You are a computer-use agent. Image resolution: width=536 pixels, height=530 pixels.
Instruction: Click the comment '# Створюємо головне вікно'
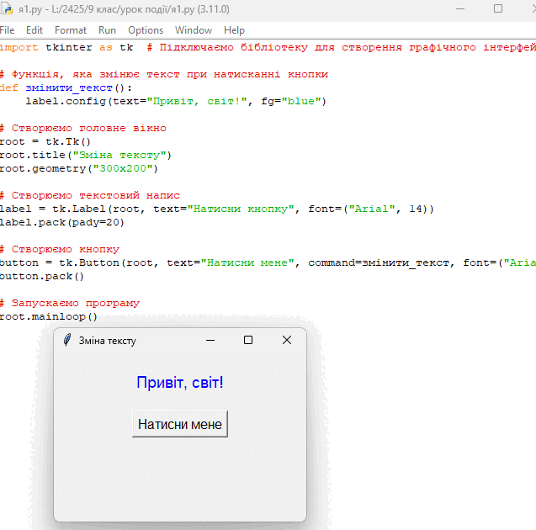(83, 128)
